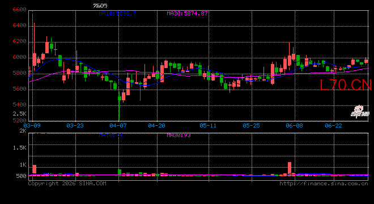The height and width of the screenshot is (204, 374).
Task: Click the 6000 price axis label
Action: click(19, 57)
